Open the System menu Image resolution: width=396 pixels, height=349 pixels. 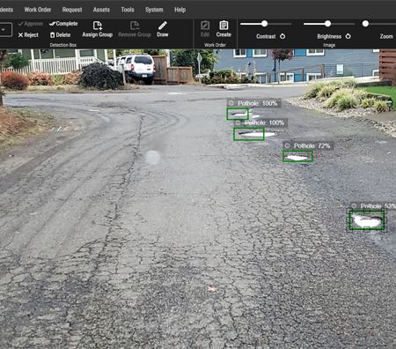(154, 10)
